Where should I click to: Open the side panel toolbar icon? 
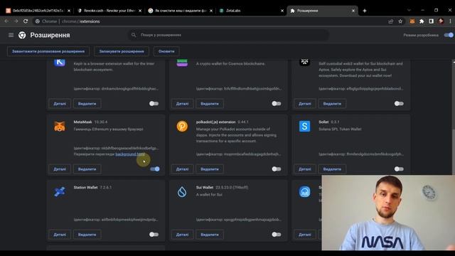coord(432,21)
